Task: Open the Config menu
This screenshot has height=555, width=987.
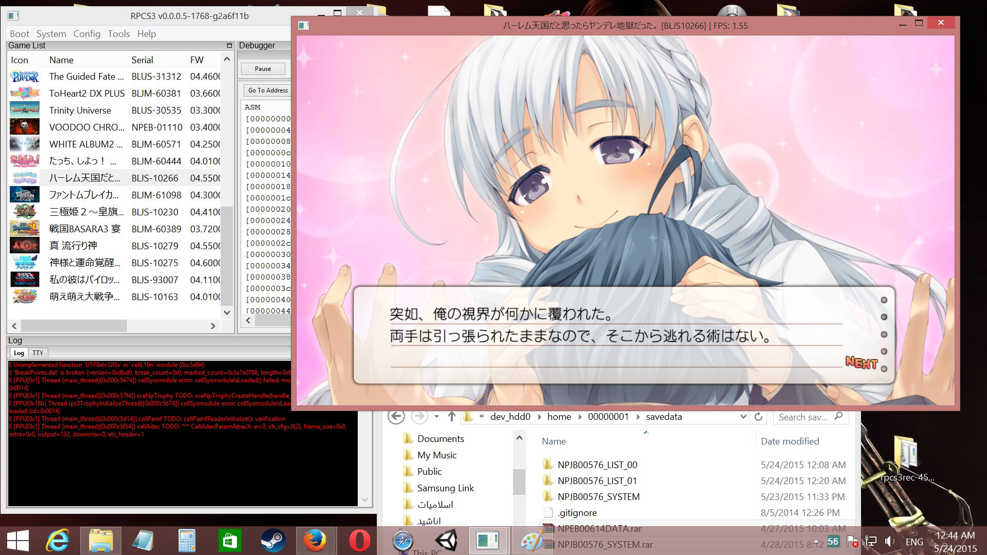Action: pos(87,34)
